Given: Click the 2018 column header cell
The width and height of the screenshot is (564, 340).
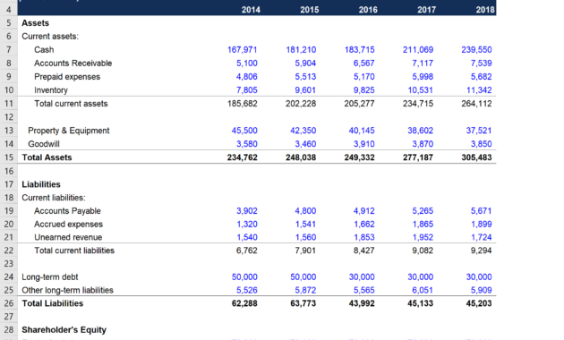Looking at the screenshot, I should [485, 10].
